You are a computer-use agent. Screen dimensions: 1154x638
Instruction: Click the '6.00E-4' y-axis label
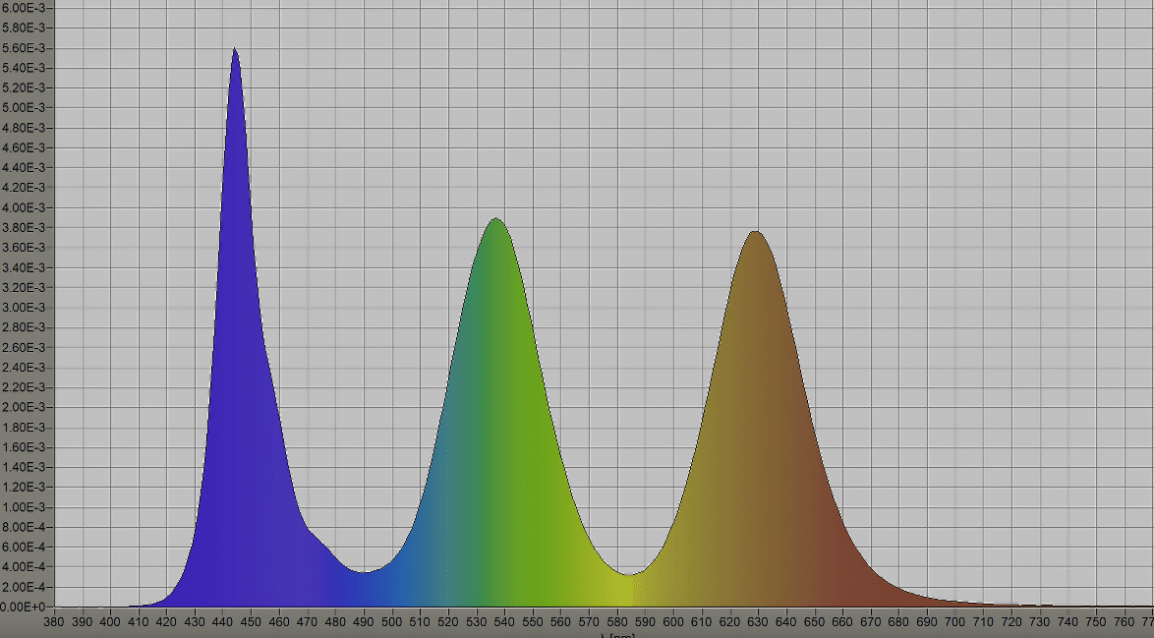pyautogui.click(x=23, y=547)
